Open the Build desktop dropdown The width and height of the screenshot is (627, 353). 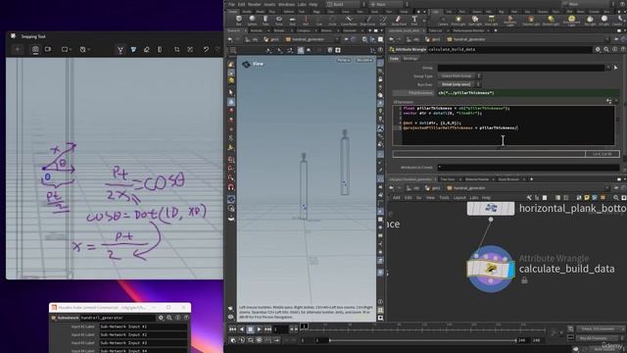[x=346, y=4]
